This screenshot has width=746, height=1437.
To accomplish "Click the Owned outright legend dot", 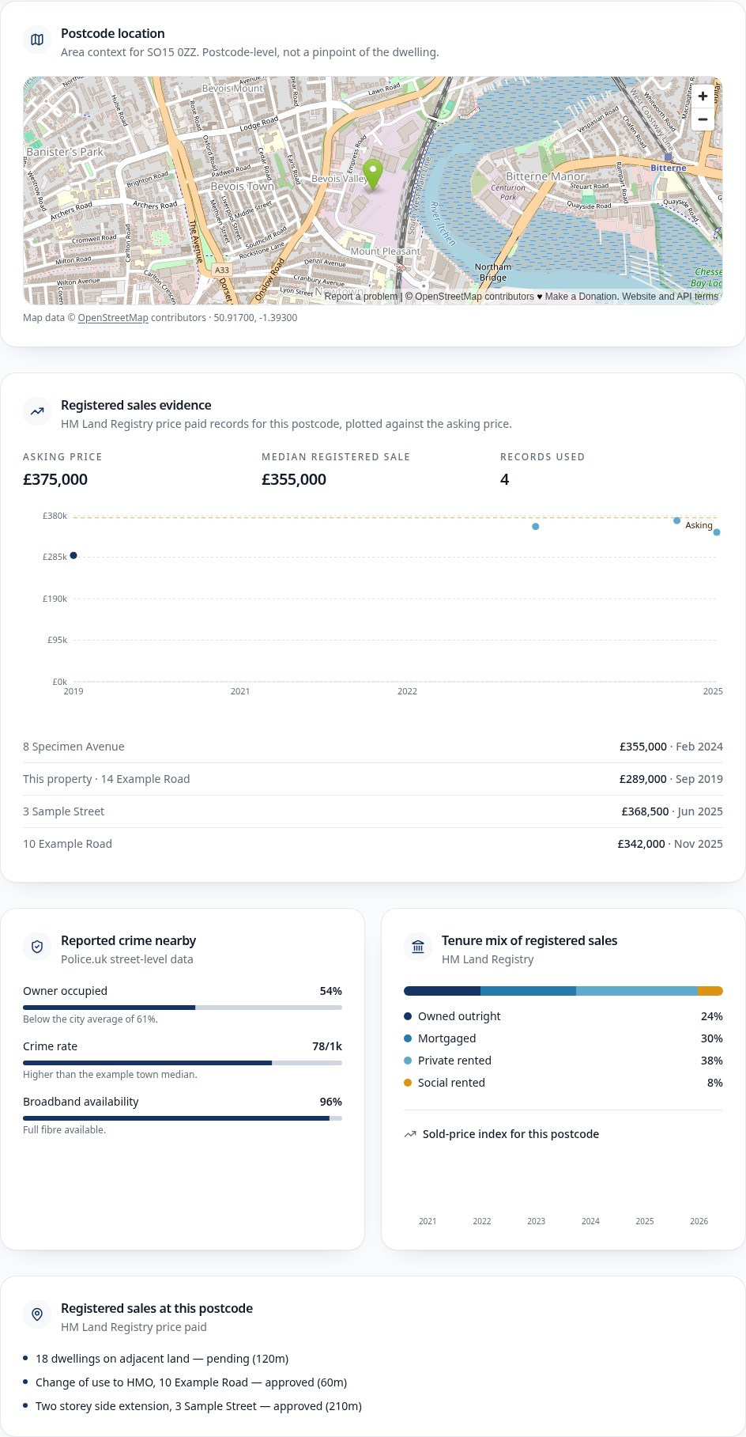I will tap(408, 1016).
